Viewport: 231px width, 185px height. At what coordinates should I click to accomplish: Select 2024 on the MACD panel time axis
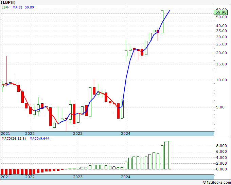[126, 177]
